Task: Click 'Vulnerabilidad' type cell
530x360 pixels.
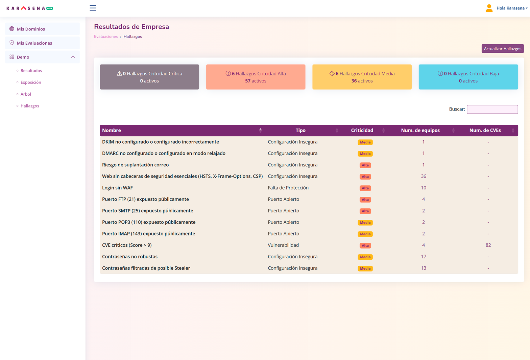Action: click(283, 245)
